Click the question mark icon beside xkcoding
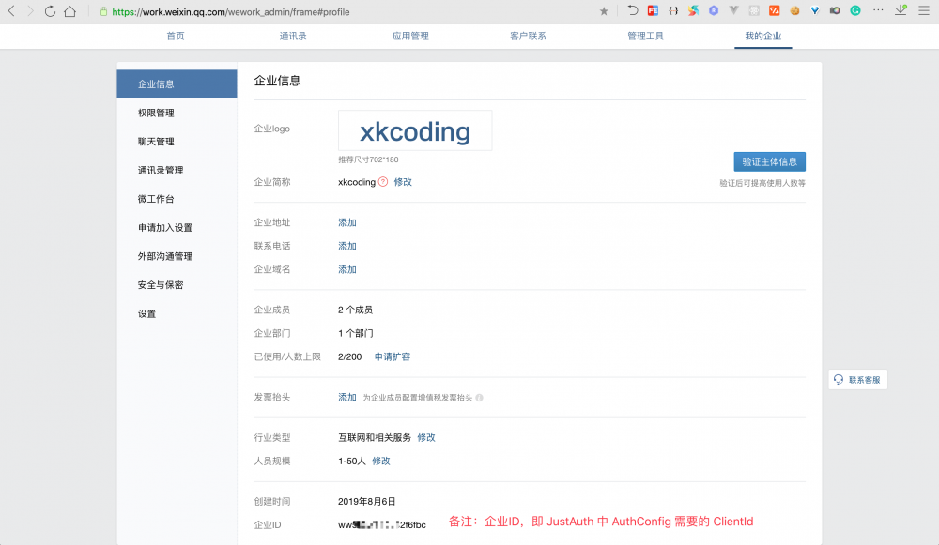 (383, 182)
